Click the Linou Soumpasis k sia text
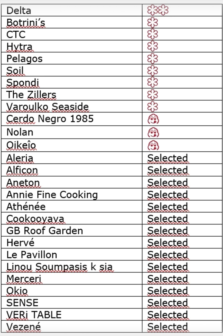 coord(59,267)
